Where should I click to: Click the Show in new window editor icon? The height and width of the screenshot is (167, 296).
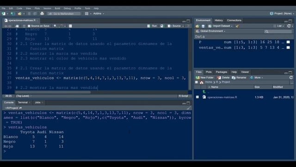[17, 26]
